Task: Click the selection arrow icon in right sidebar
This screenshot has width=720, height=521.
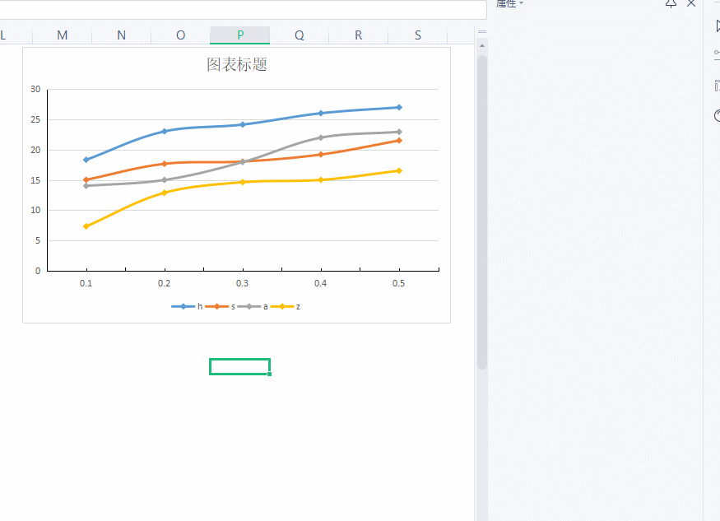Action: [x=718, y=26]
